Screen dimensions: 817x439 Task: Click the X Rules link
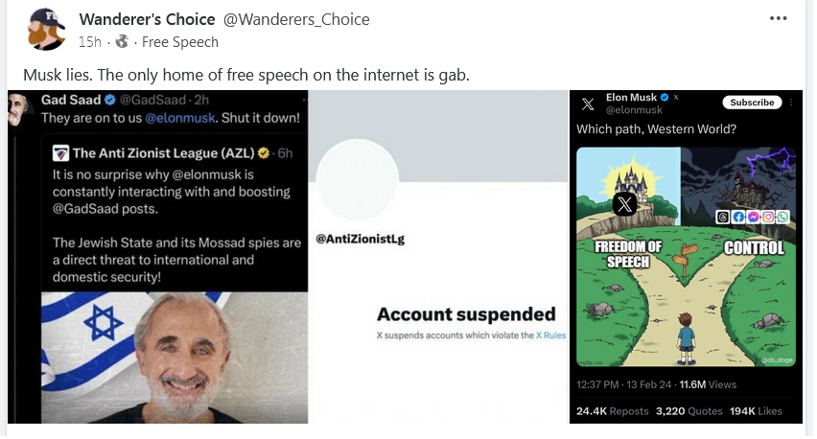(550, 335)
